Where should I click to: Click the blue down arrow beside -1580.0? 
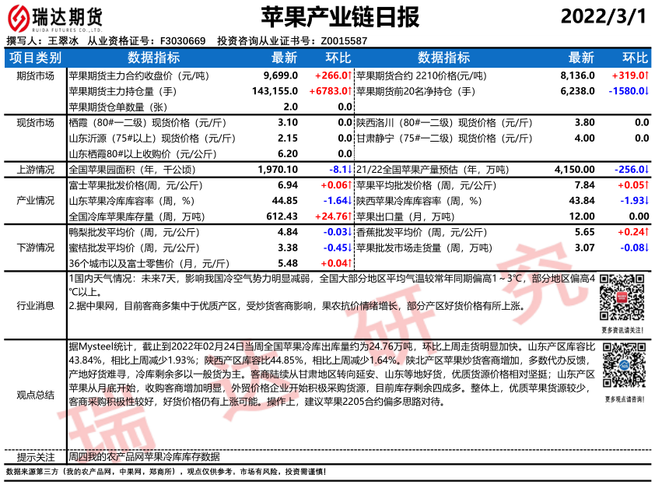click(648, 91)
